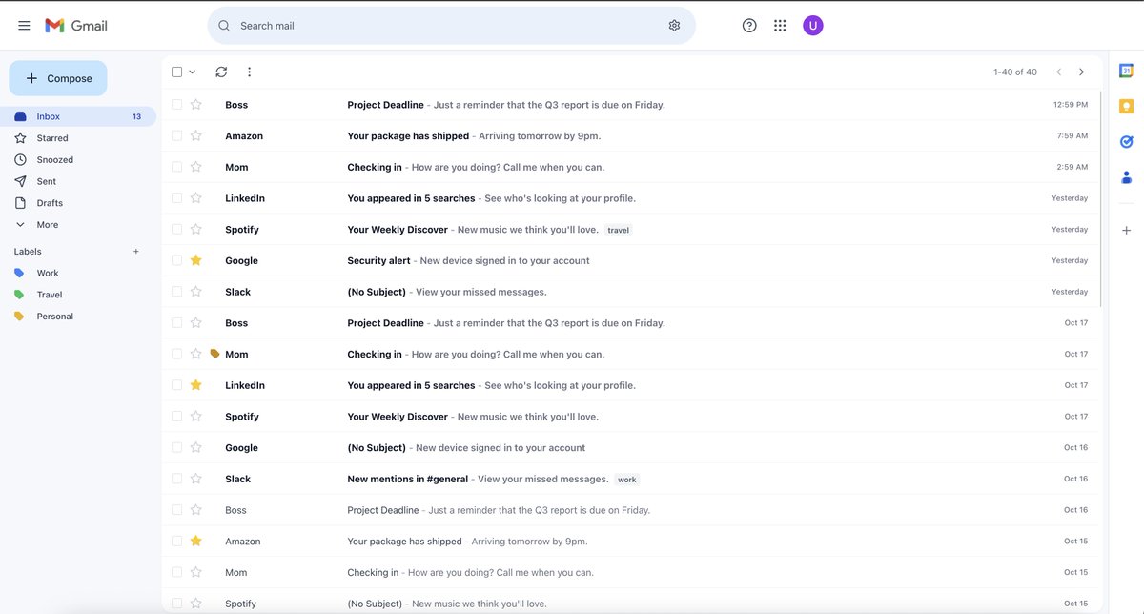Image resolution: width=1144 pixels, height=614 pixels.
Task: Select the Spotify Yesterday email checkbox
Action: pyautogui.click(x=176, y=229)
